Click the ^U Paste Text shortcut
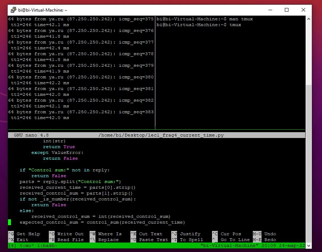Image resolution: width=322 pixels, height=252 pixels. [x=149, y=240]
